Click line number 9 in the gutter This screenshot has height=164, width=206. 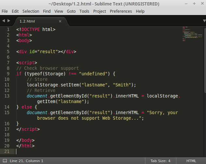[8, 74]
